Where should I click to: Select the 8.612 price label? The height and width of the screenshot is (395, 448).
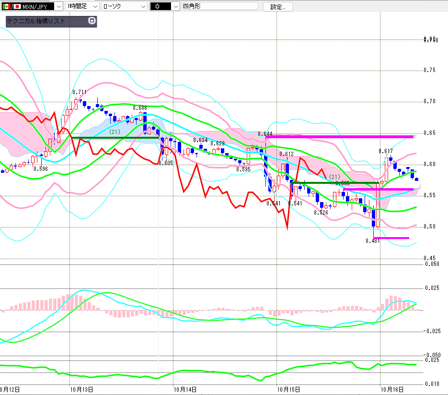tap(287, 154)
